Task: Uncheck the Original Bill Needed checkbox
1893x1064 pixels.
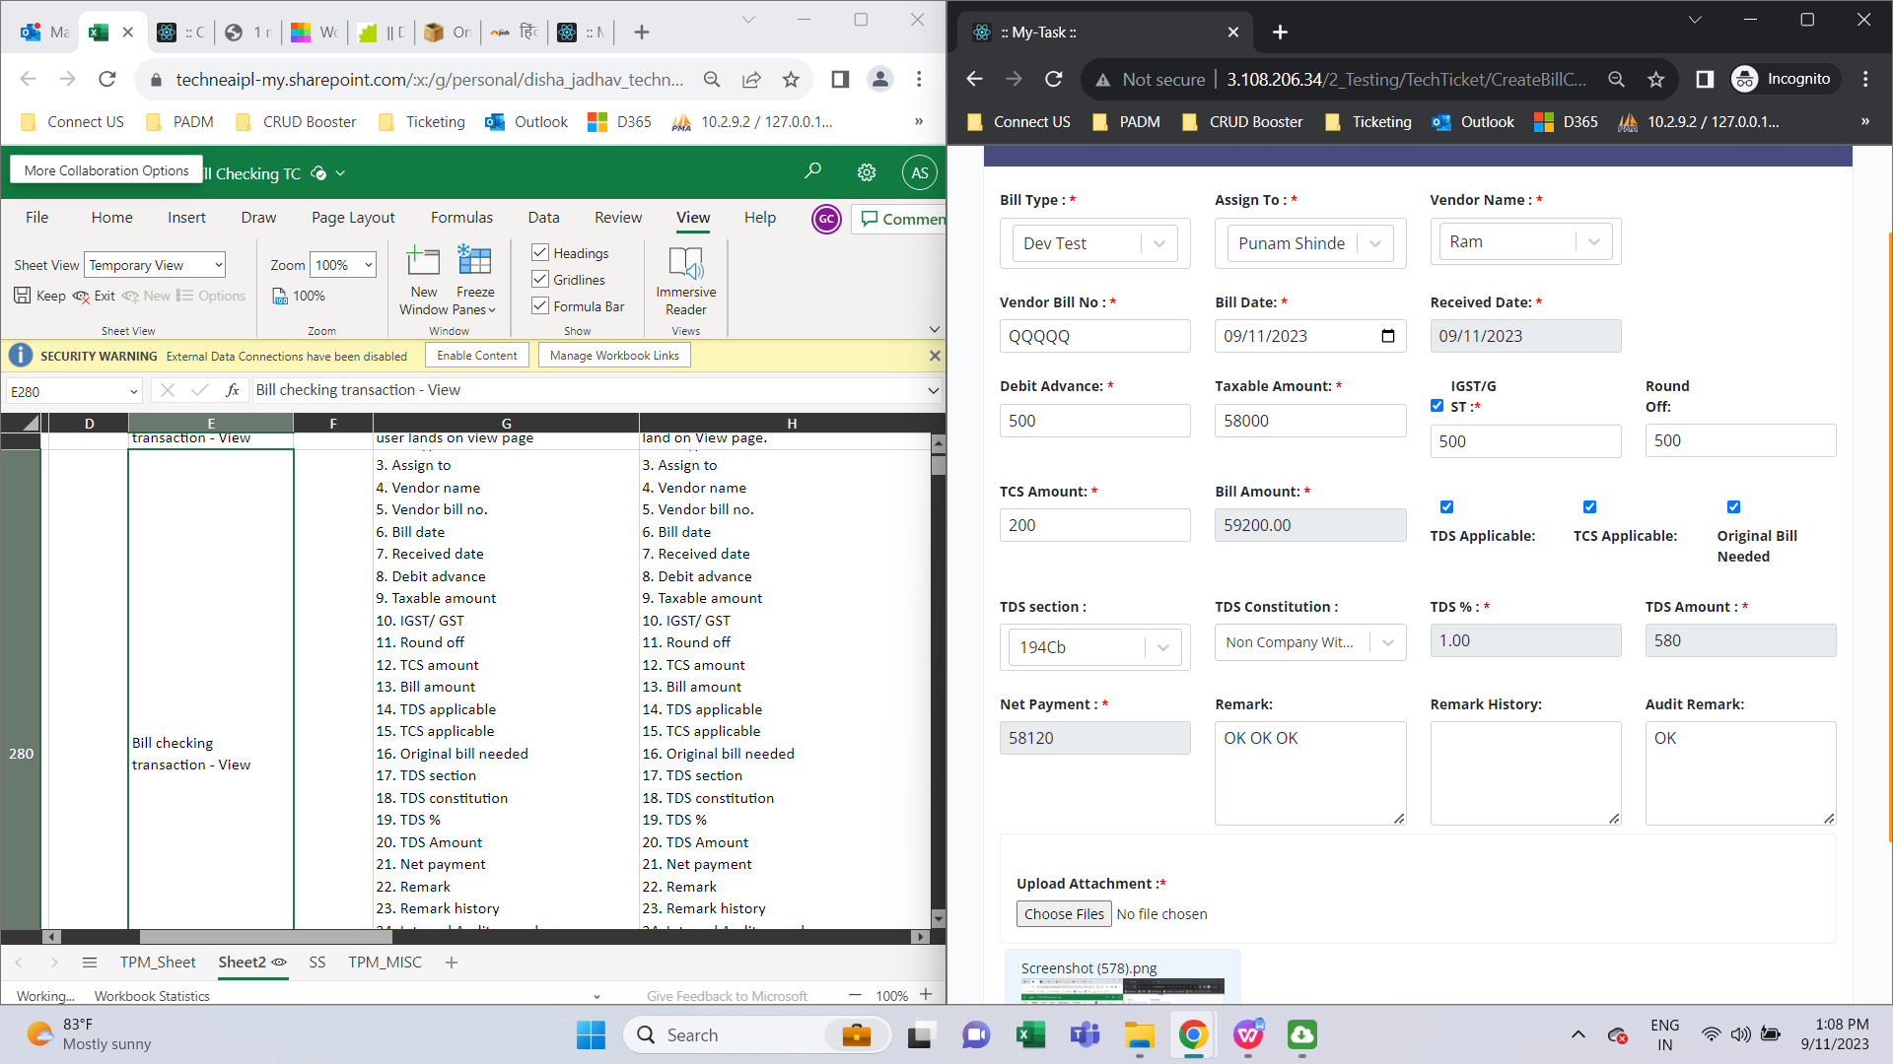Action: (x=1733, y=507)
